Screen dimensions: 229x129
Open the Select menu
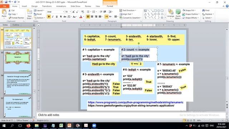(x=207, y=18)
